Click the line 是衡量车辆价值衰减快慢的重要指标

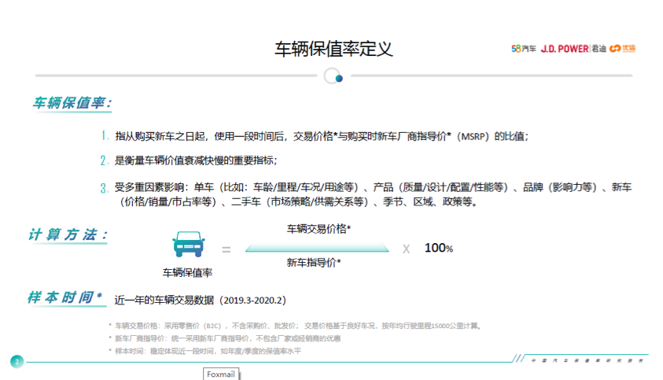pyautogui.click(x=196, y=160)
